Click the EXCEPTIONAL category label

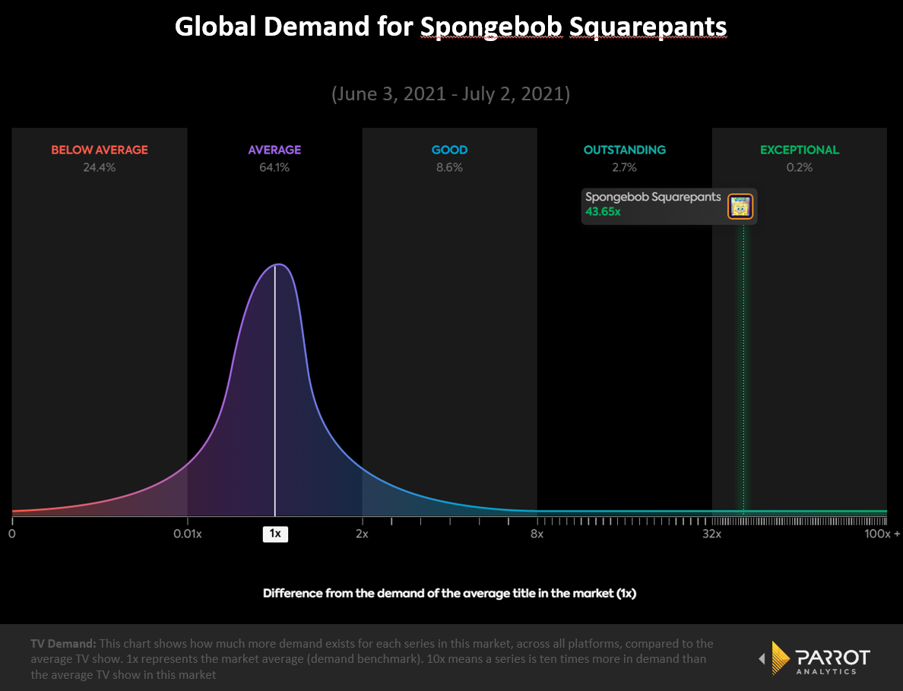800,150
